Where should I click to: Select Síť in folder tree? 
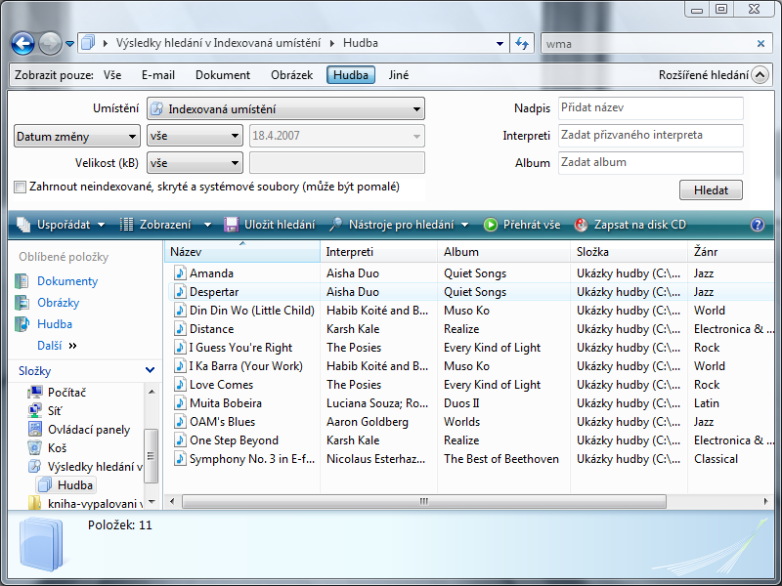click(55, 411)
